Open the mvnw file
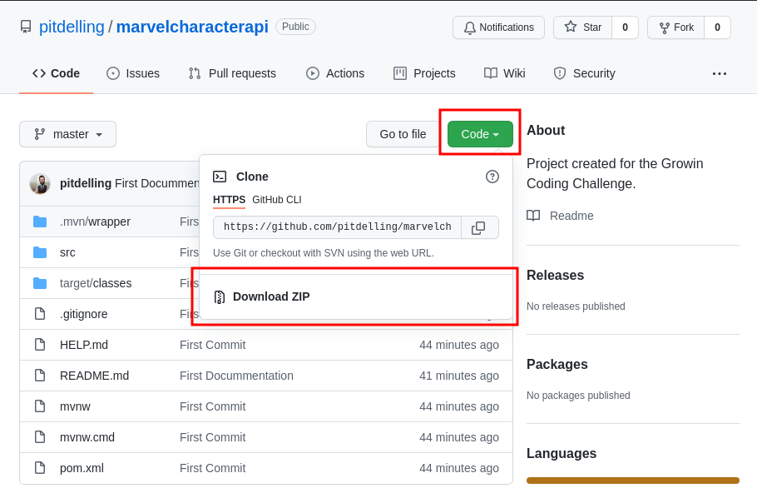Image resolution: width=757 pixels, height=493 pixels. click(75, 406)
